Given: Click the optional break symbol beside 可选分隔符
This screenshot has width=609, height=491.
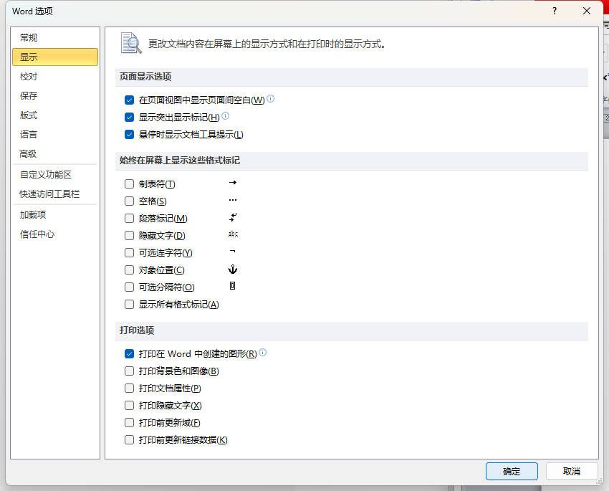Looking at the screenshot, I should 232,286.
